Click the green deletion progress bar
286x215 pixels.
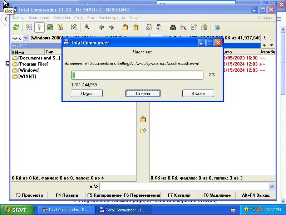coord(137,75)
